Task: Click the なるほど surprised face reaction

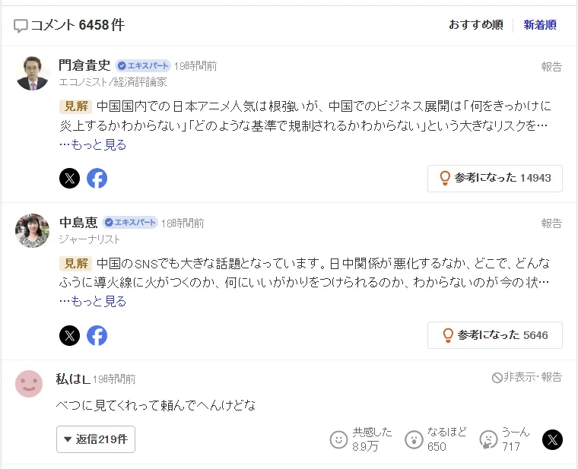Action: [413, 439]
